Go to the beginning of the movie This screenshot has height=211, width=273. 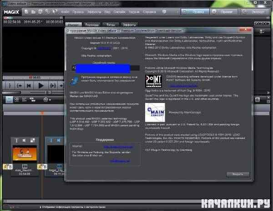point(29,85)
